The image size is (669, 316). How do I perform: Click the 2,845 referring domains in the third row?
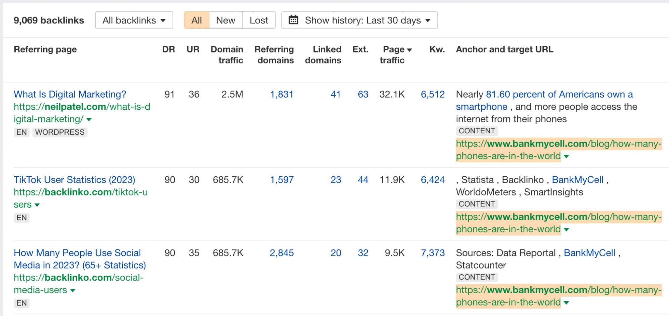click(x=282, y=253)
